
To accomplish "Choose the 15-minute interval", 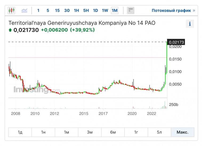I will [57, 11].
